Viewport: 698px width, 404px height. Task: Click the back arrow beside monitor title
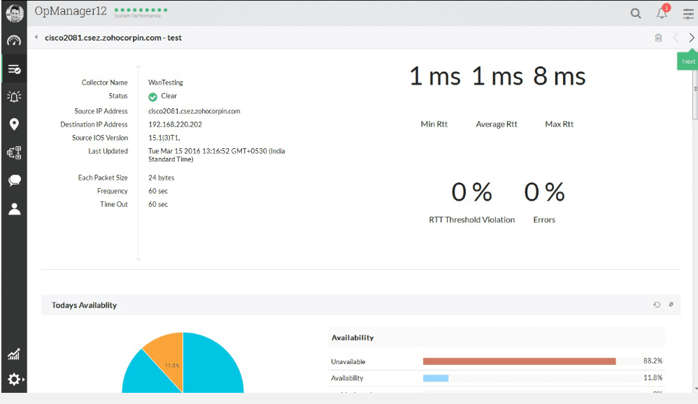36,37
